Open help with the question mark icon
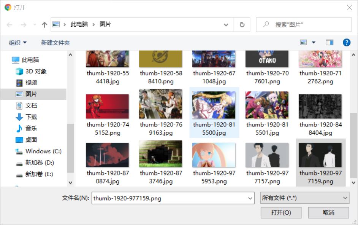The image size is (358, 225). (x=346, y=42)
